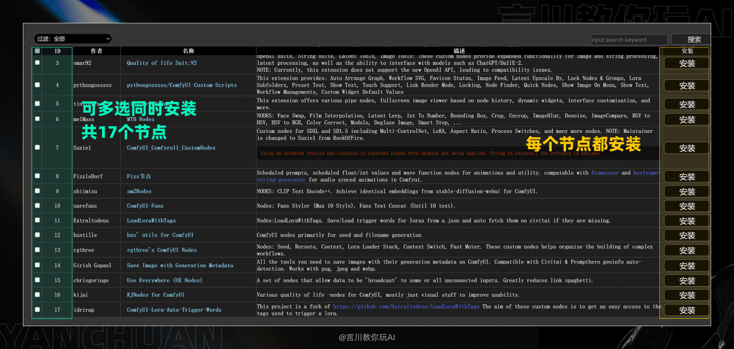Install Use Everywhere (UE Nodes)
734x349 pixels.
[x=687, y=281]
